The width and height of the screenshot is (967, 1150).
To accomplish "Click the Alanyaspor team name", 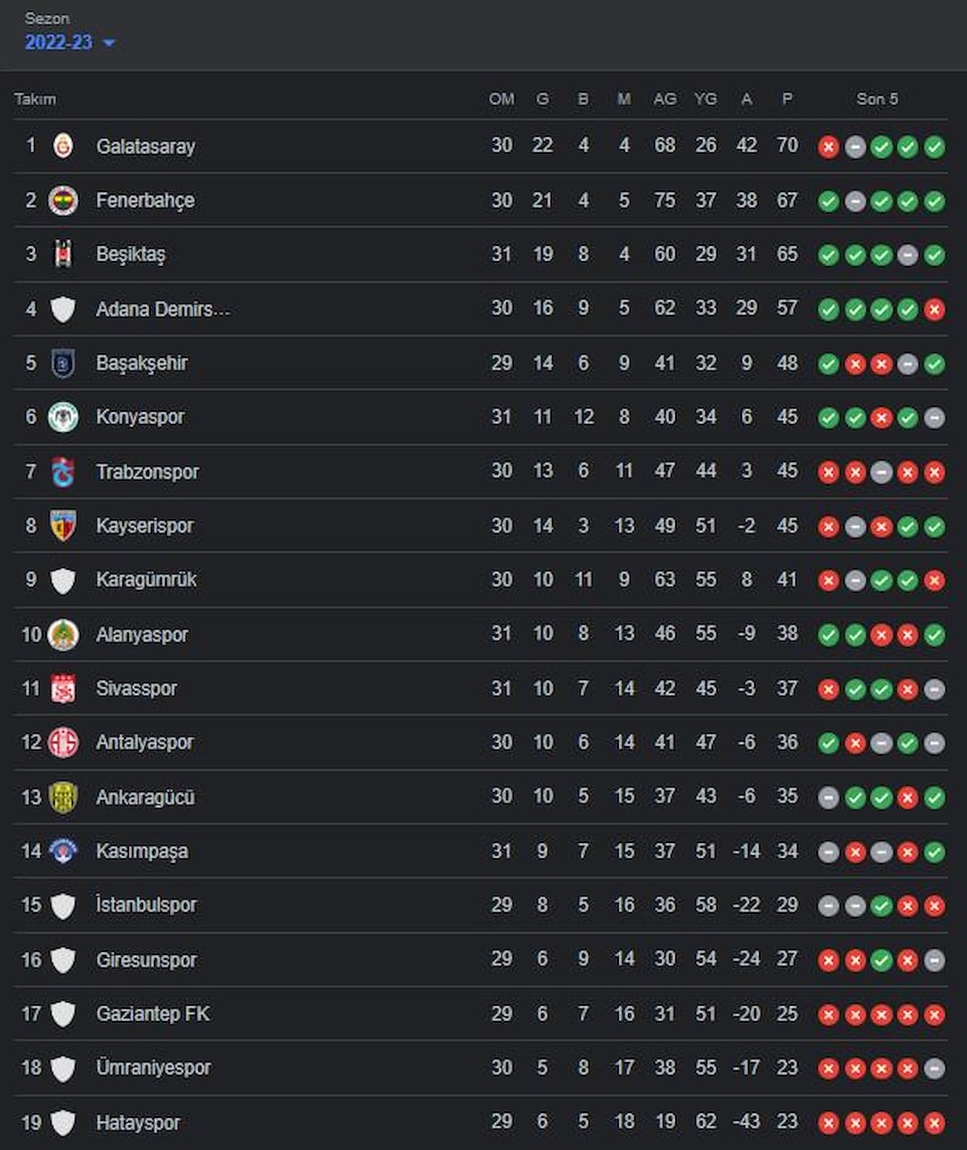I will coord(142,634).
